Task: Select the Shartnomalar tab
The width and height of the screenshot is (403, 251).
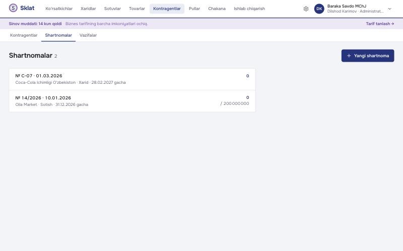Action: click(58, 35)
